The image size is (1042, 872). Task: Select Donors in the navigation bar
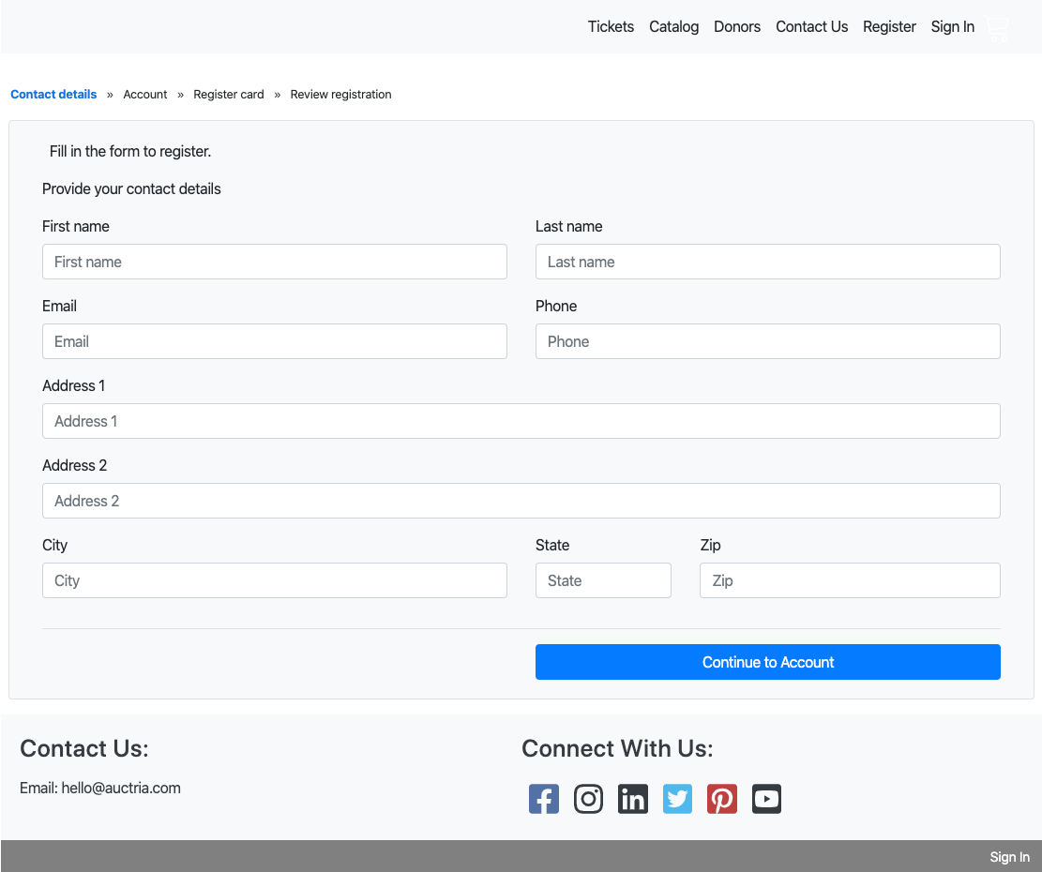737,27
